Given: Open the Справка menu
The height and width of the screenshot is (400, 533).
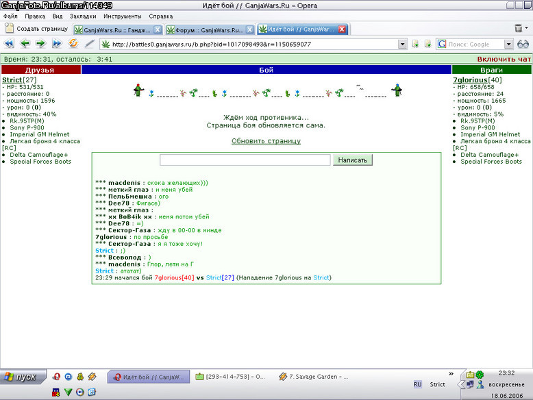Looking at the screenshot, I should coord(160,16).
